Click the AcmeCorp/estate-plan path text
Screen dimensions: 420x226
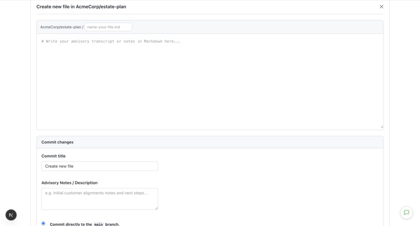coord(60,27)
